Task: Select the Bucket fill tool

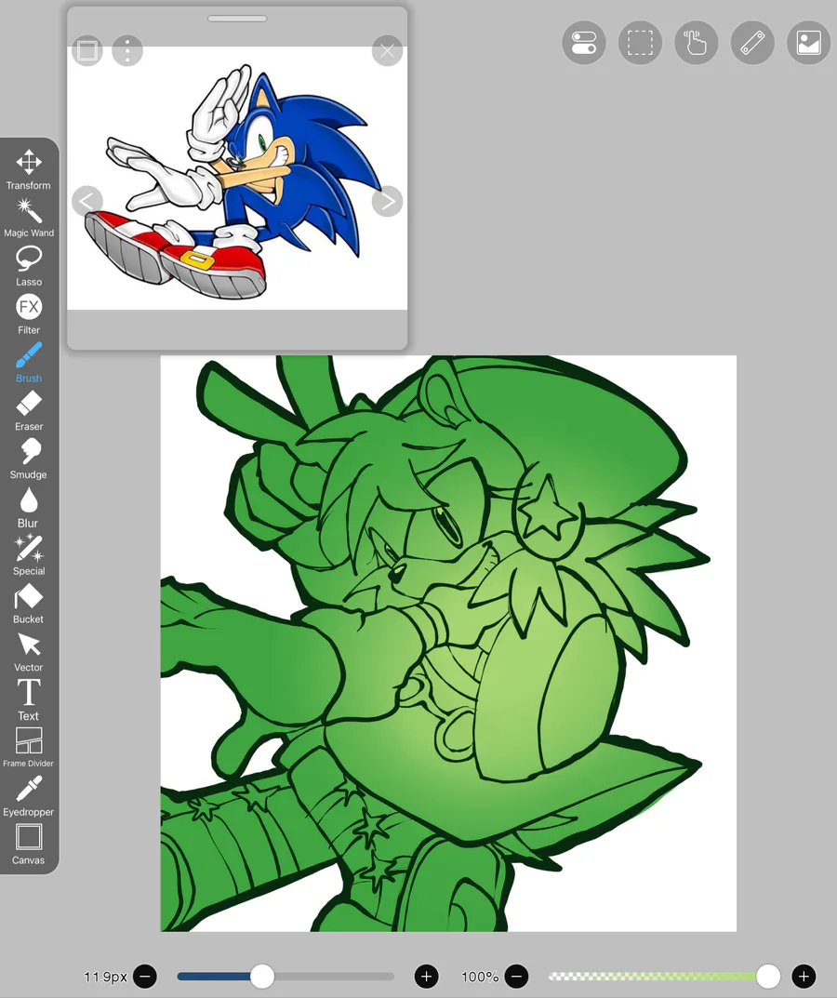Action: point(29,604)
